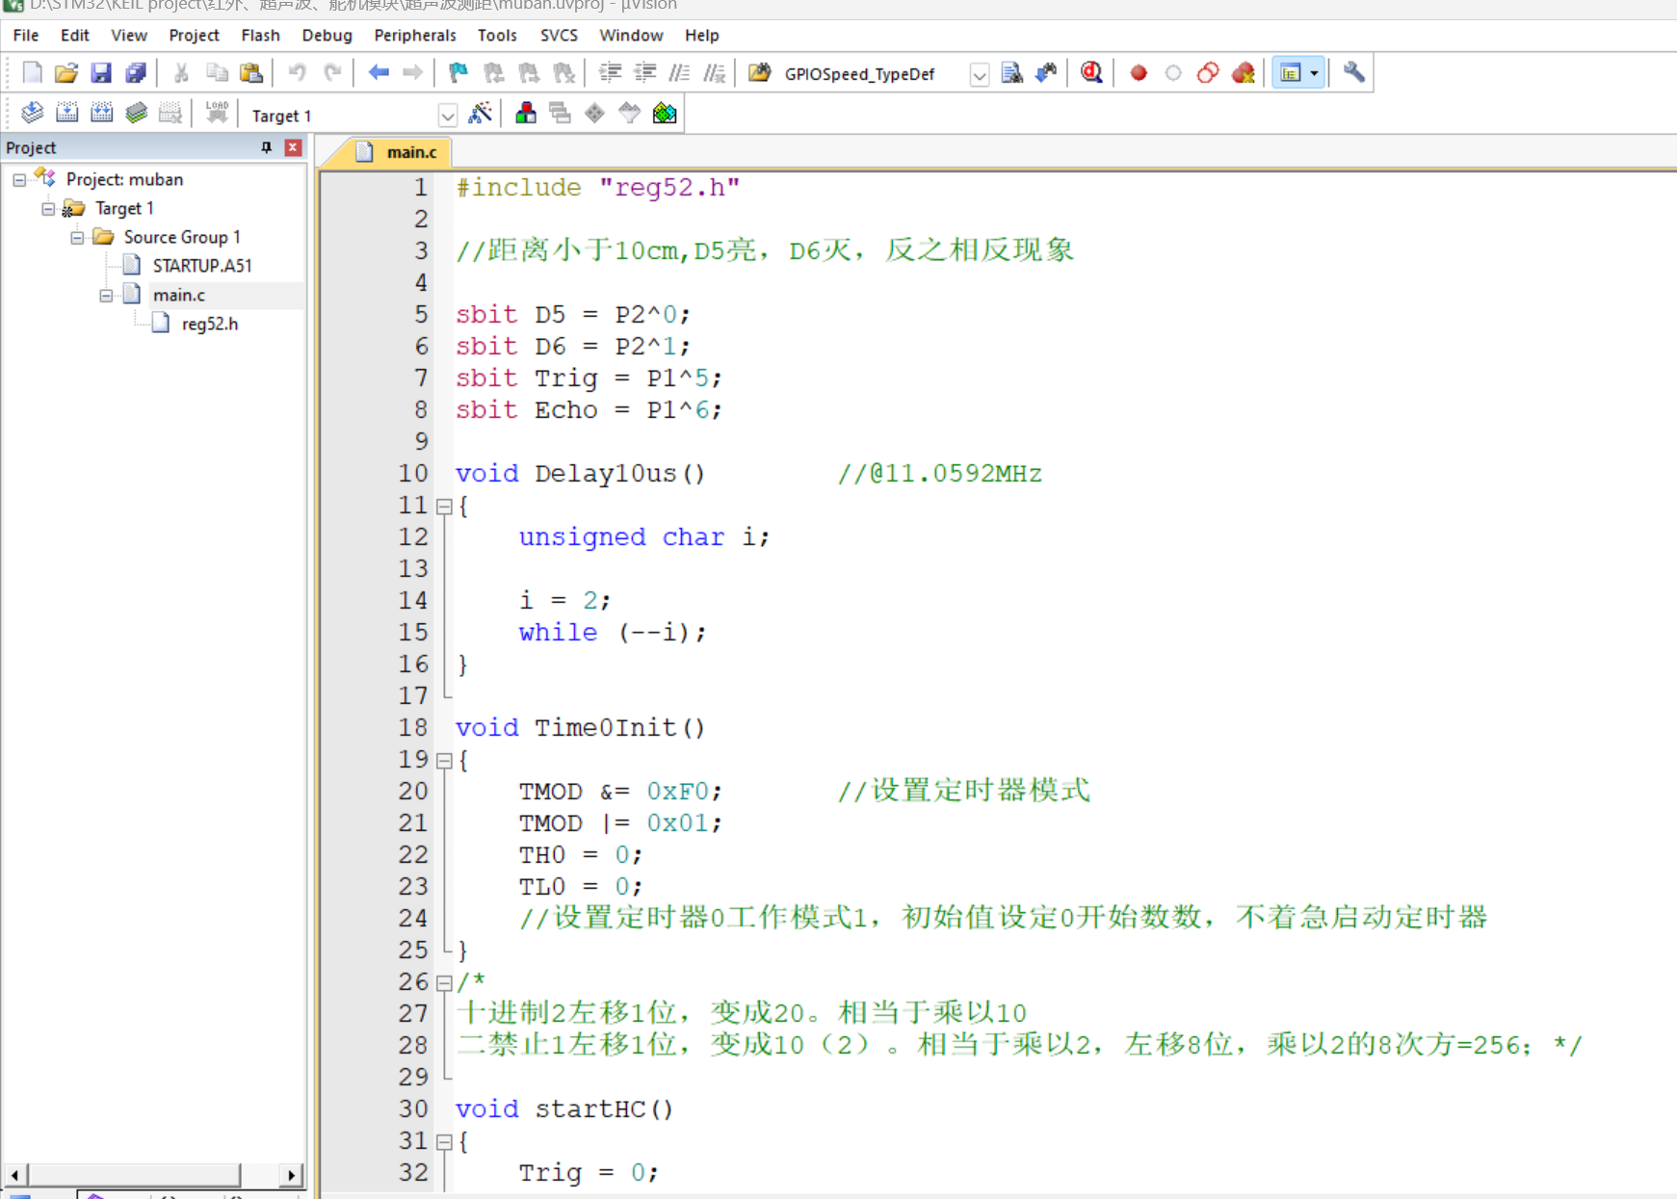The image size is (1677, 1199).
Task: Collapse main.c tree node
Action: point(106,296)
